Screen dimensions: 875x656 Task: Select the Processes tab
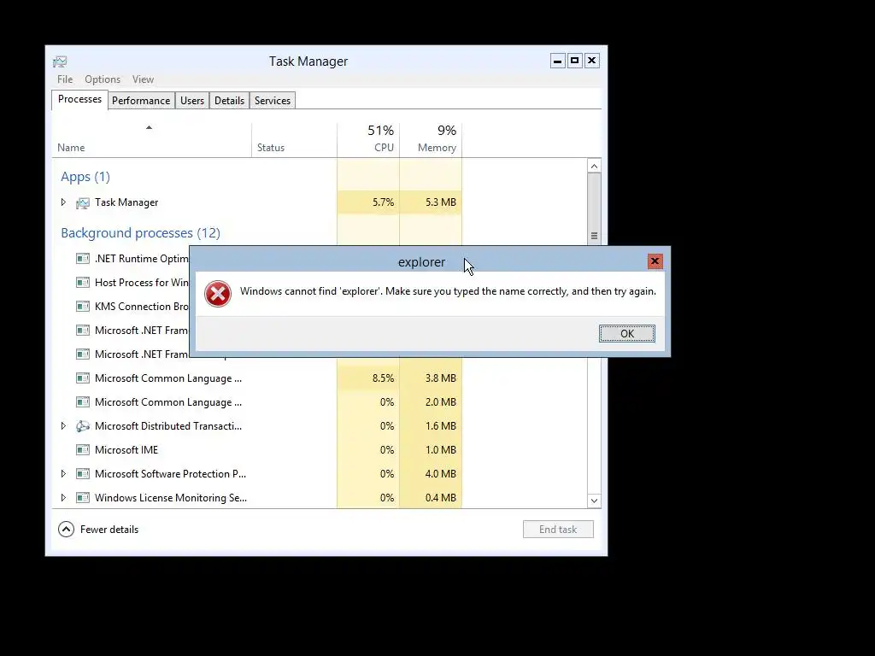tap(79, 99)
